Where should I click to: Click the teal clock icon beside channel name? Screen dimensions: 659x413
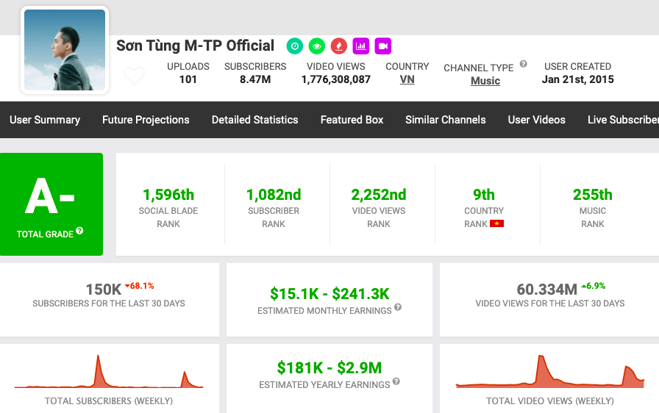click(x=295, y=46)
